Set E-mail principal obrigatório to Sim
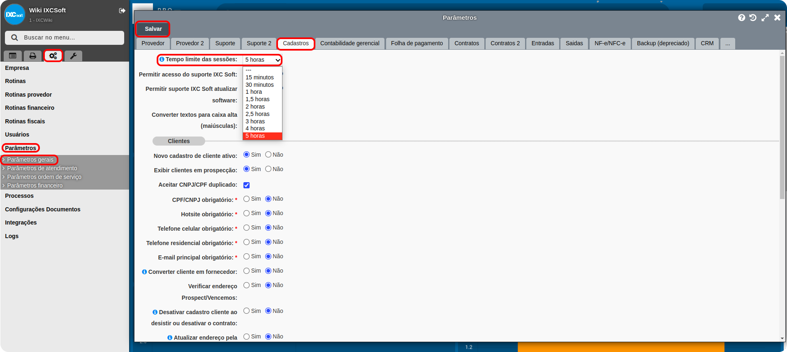 click(x=246, y=257)
